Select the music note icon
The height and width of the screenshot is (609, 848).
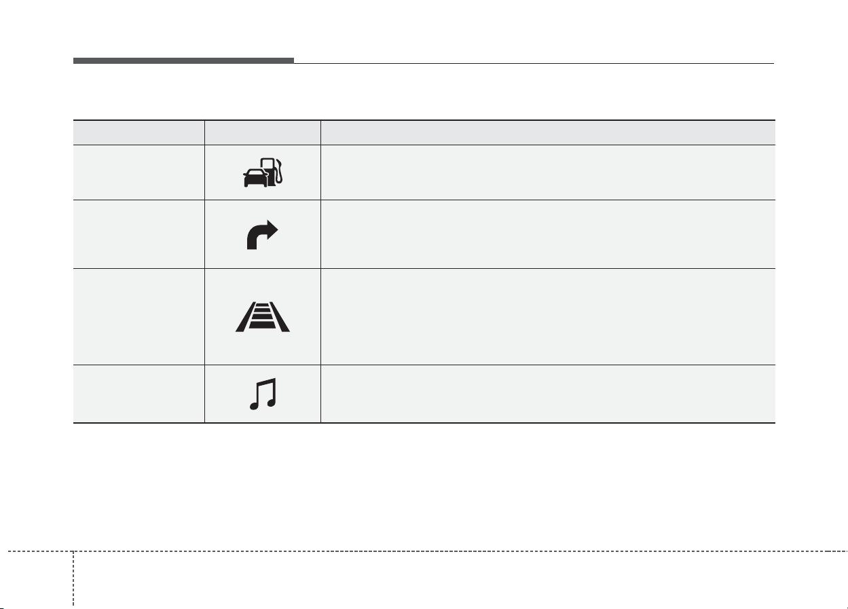(x=263, y=395)
